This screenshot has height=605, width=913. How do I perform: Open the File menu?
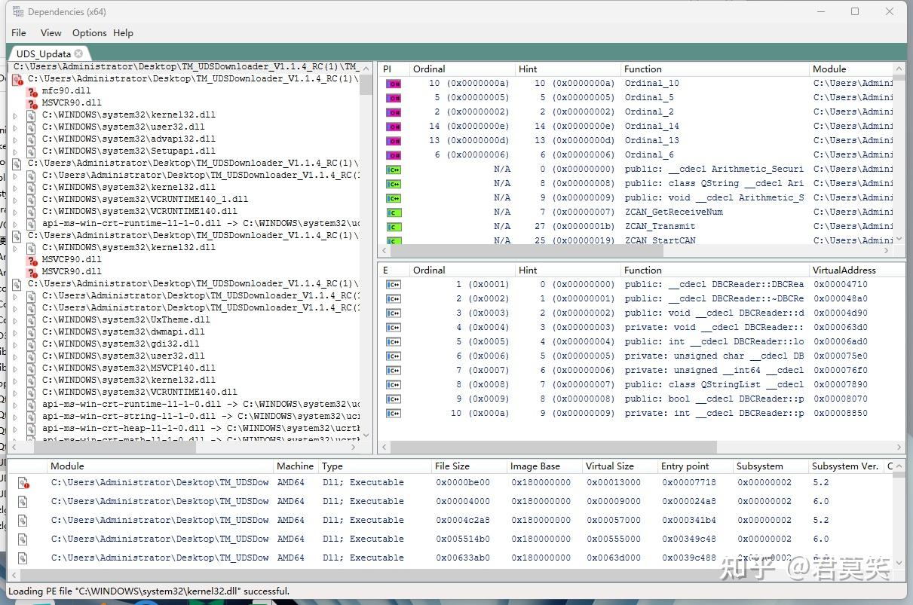tap(19, 32)
